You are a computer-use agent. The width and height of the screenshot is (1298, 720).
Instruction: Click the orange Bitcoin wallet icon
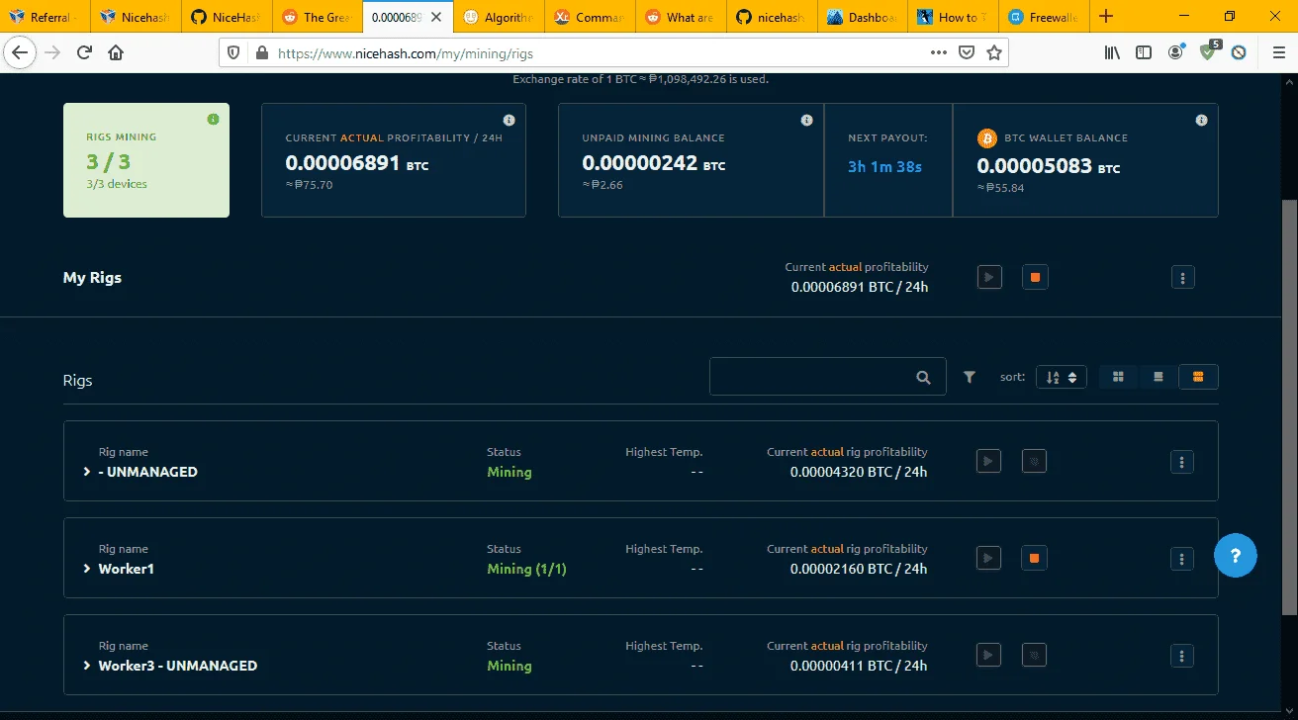[986, 137]
